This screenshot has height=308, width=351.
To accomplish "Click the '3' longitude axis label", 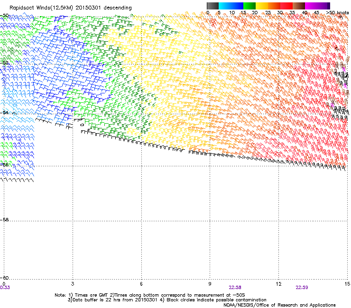I will (x=73, y=284).
